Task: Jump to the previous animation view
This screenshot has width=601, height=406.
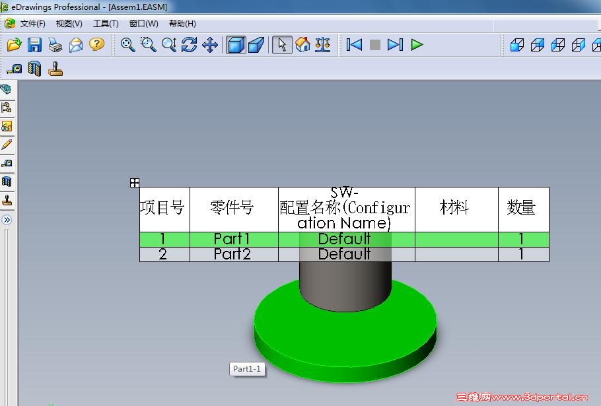Action: (x=354, y=45)
